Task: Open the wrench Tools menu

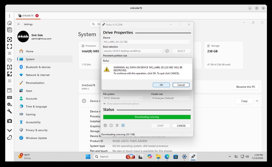Action: [10, 111]
